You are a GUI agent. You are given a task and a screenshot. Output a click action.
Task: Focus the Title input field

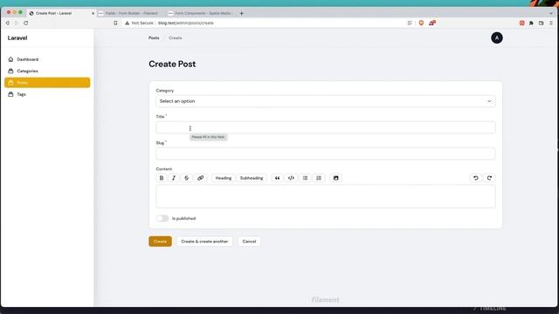coord(326,127)
